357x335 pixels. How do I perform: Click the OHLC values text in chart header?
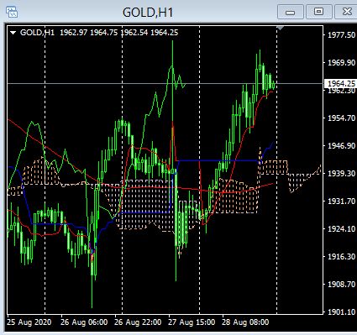click(x=119, y=33)
